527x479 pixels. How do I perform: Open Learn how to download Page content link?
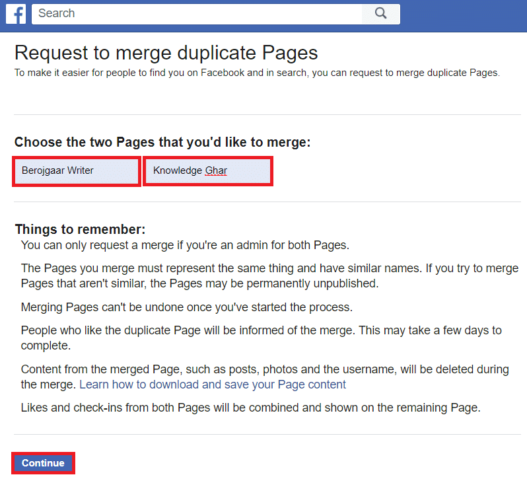[213, 385]
